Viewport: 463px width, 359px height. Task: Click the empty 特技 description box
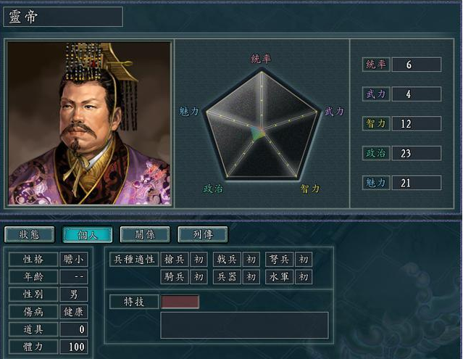pyautogui.click(x=244, y=326)
